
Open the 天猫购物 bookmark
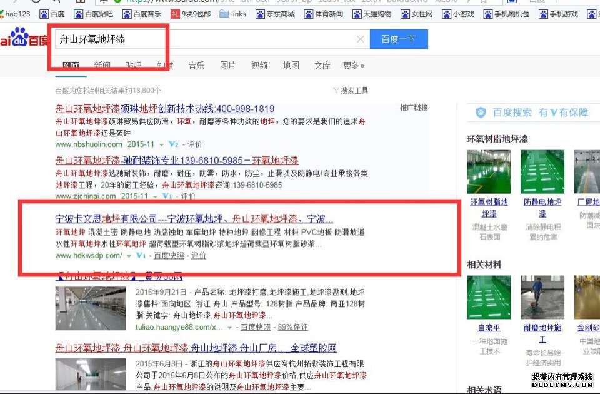tap(372, 14)
